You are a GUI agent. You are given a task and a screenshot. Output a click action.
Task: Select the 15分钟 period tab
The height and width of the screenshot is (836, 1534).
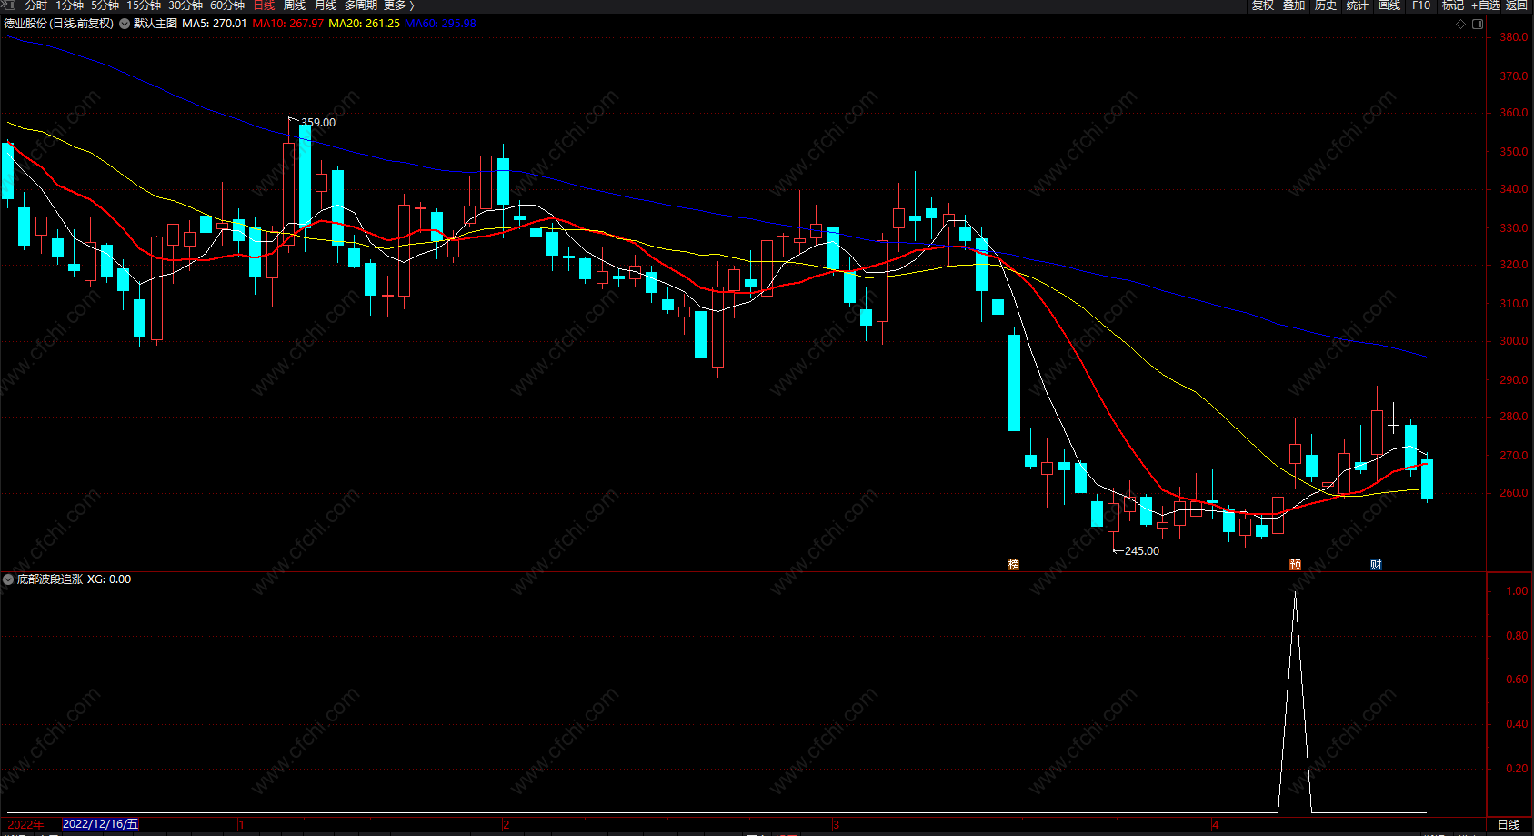144,5
